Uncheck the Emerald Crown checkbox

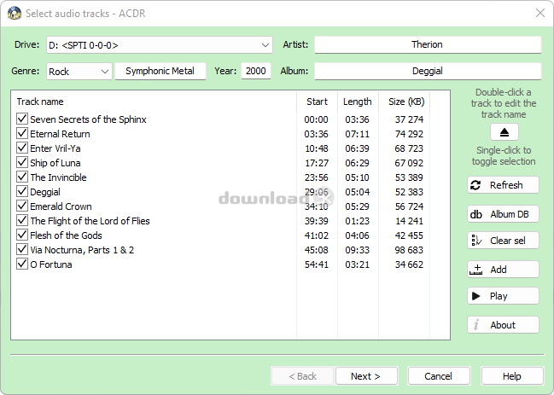(x=22, y=206)
